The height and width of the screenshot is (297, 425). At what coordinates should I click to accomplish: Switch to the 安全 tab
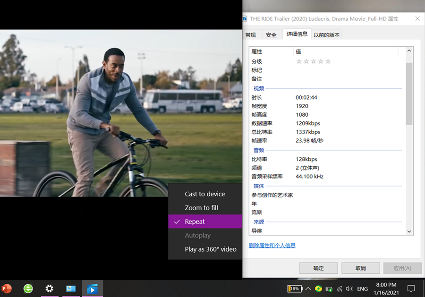point(271,34)
